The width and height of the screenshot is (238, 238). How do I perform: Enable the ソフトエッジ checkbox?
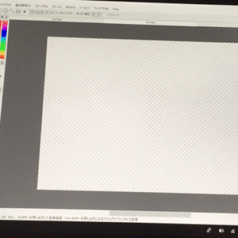104,15
